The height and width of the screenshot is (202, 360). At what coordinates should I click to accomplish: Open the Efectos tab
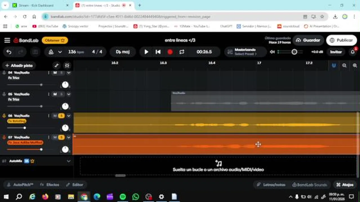(50, 185)
